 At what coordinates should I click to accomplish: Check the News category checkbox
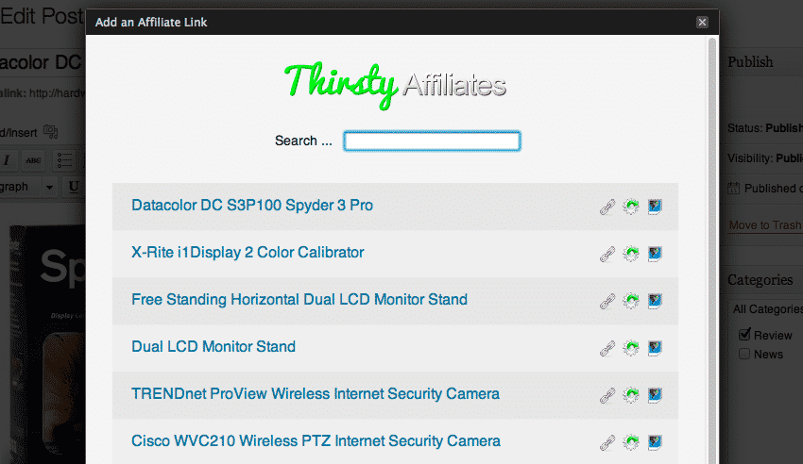click(744, 354)
